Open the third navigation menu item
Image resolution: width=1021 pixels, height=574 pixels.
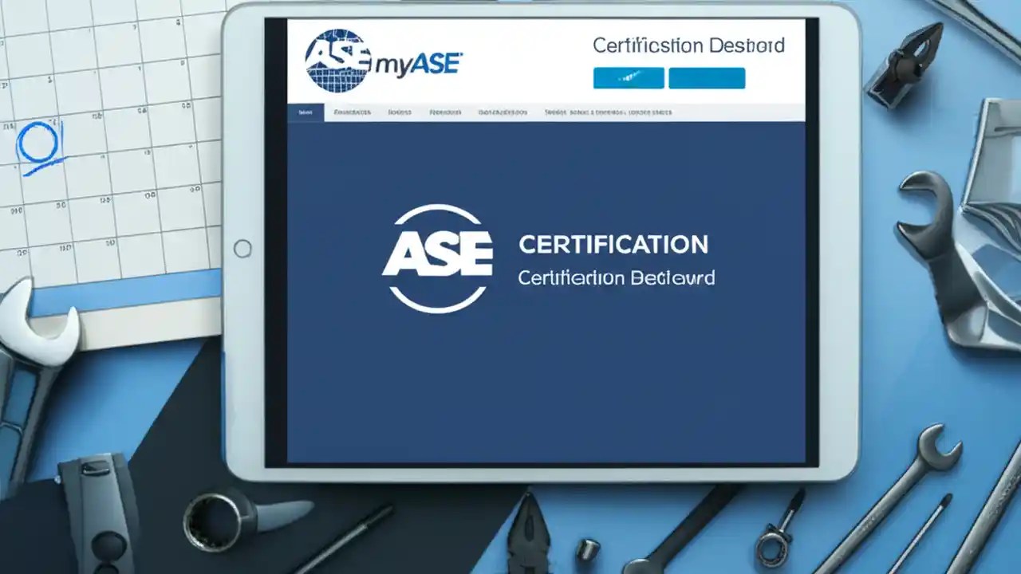click(x=400, y=112)
